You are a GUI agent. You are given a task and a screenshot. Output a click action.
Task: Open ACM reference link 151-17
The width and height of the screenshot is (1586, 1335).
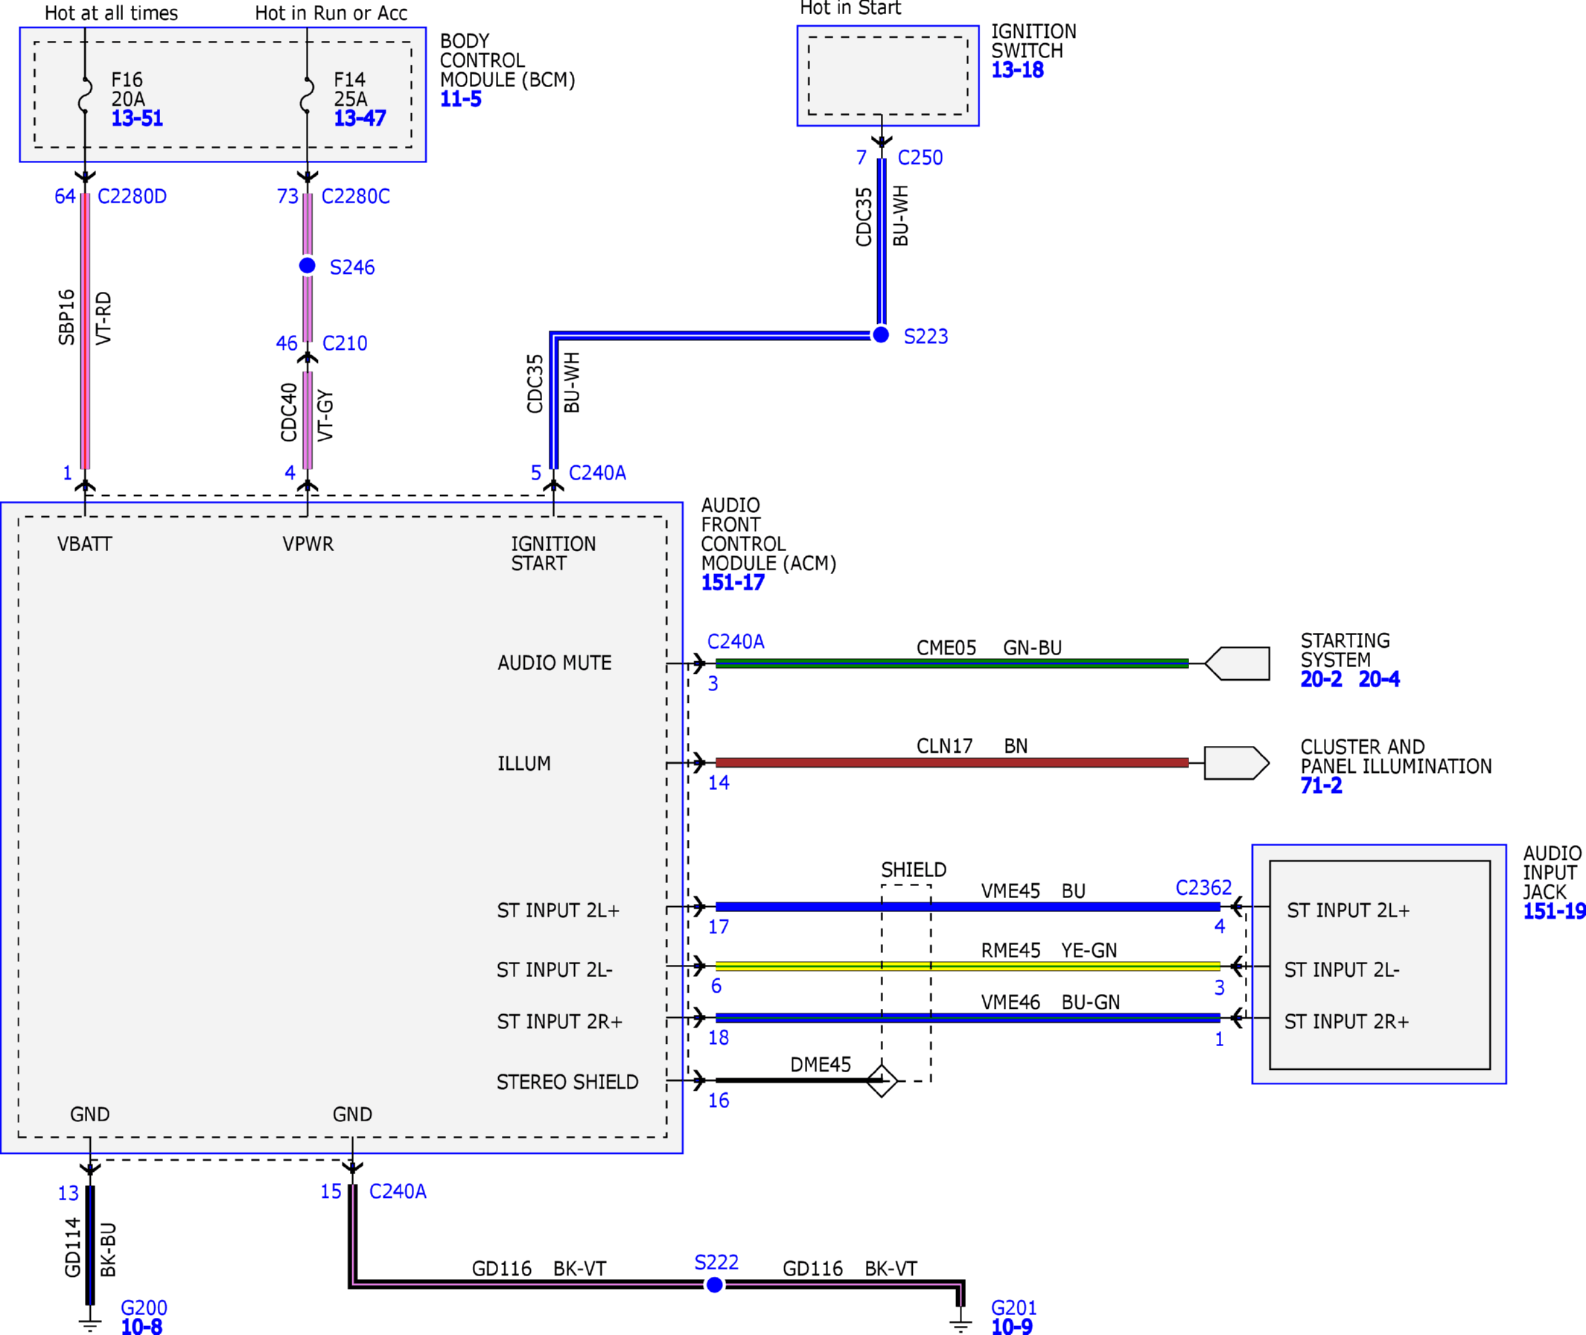(733, 583)
